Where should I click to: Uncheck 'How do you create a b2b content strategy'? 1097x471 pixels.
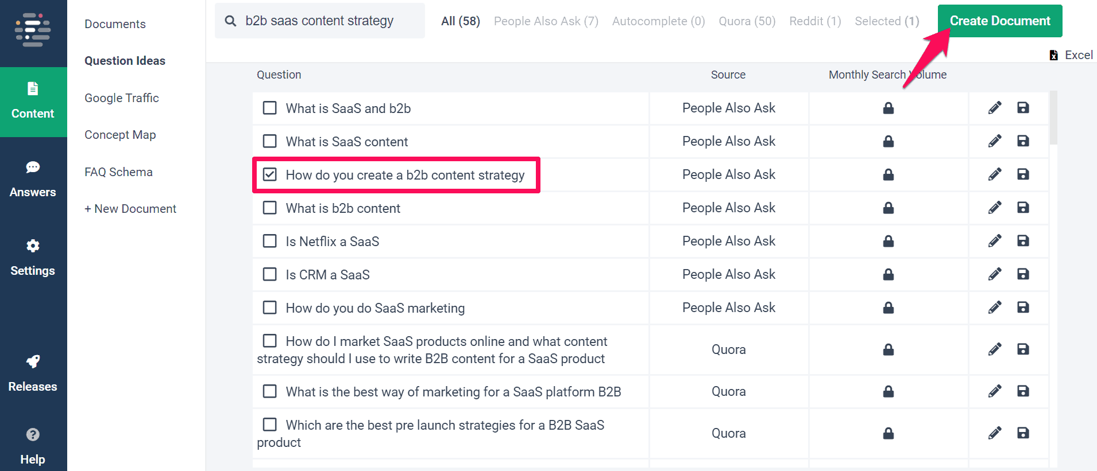[270, 174]
